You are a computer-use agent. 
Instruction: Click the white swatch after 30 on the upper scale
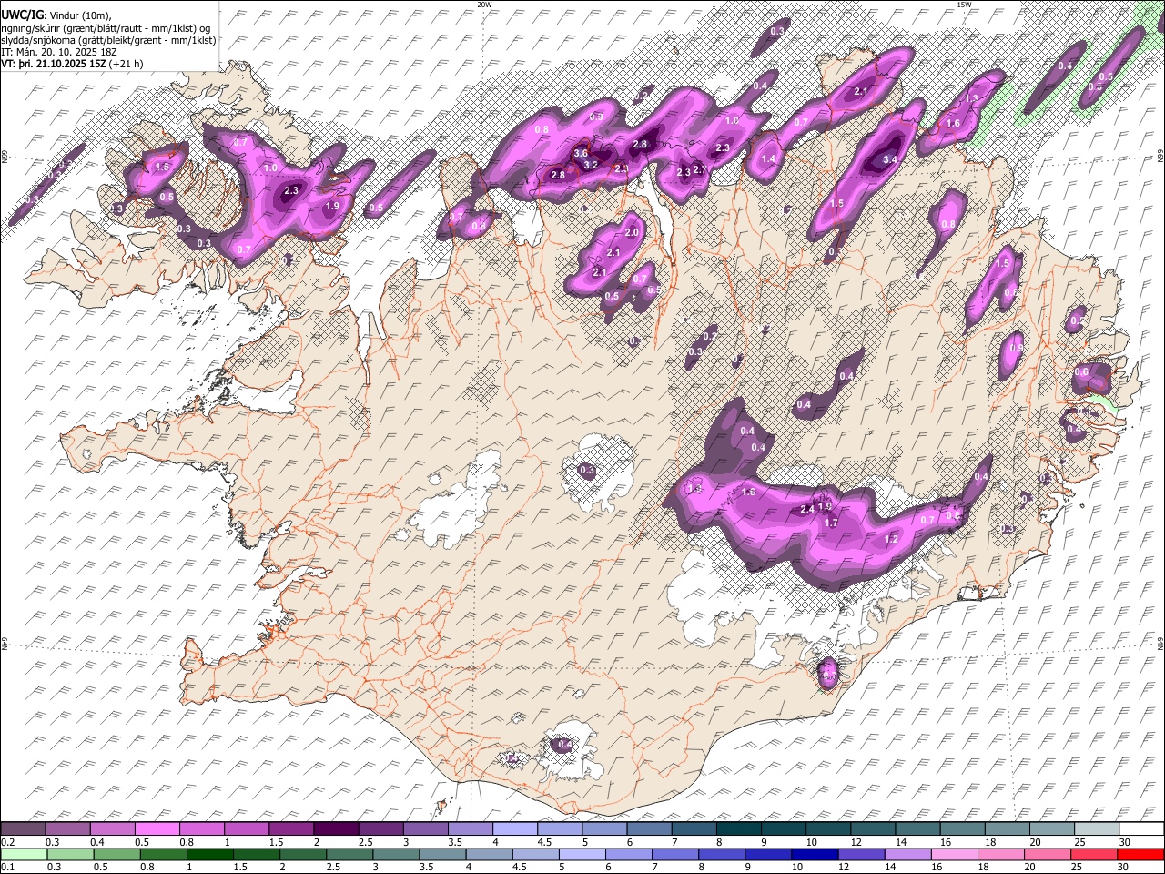click(x=1140, y=829)
